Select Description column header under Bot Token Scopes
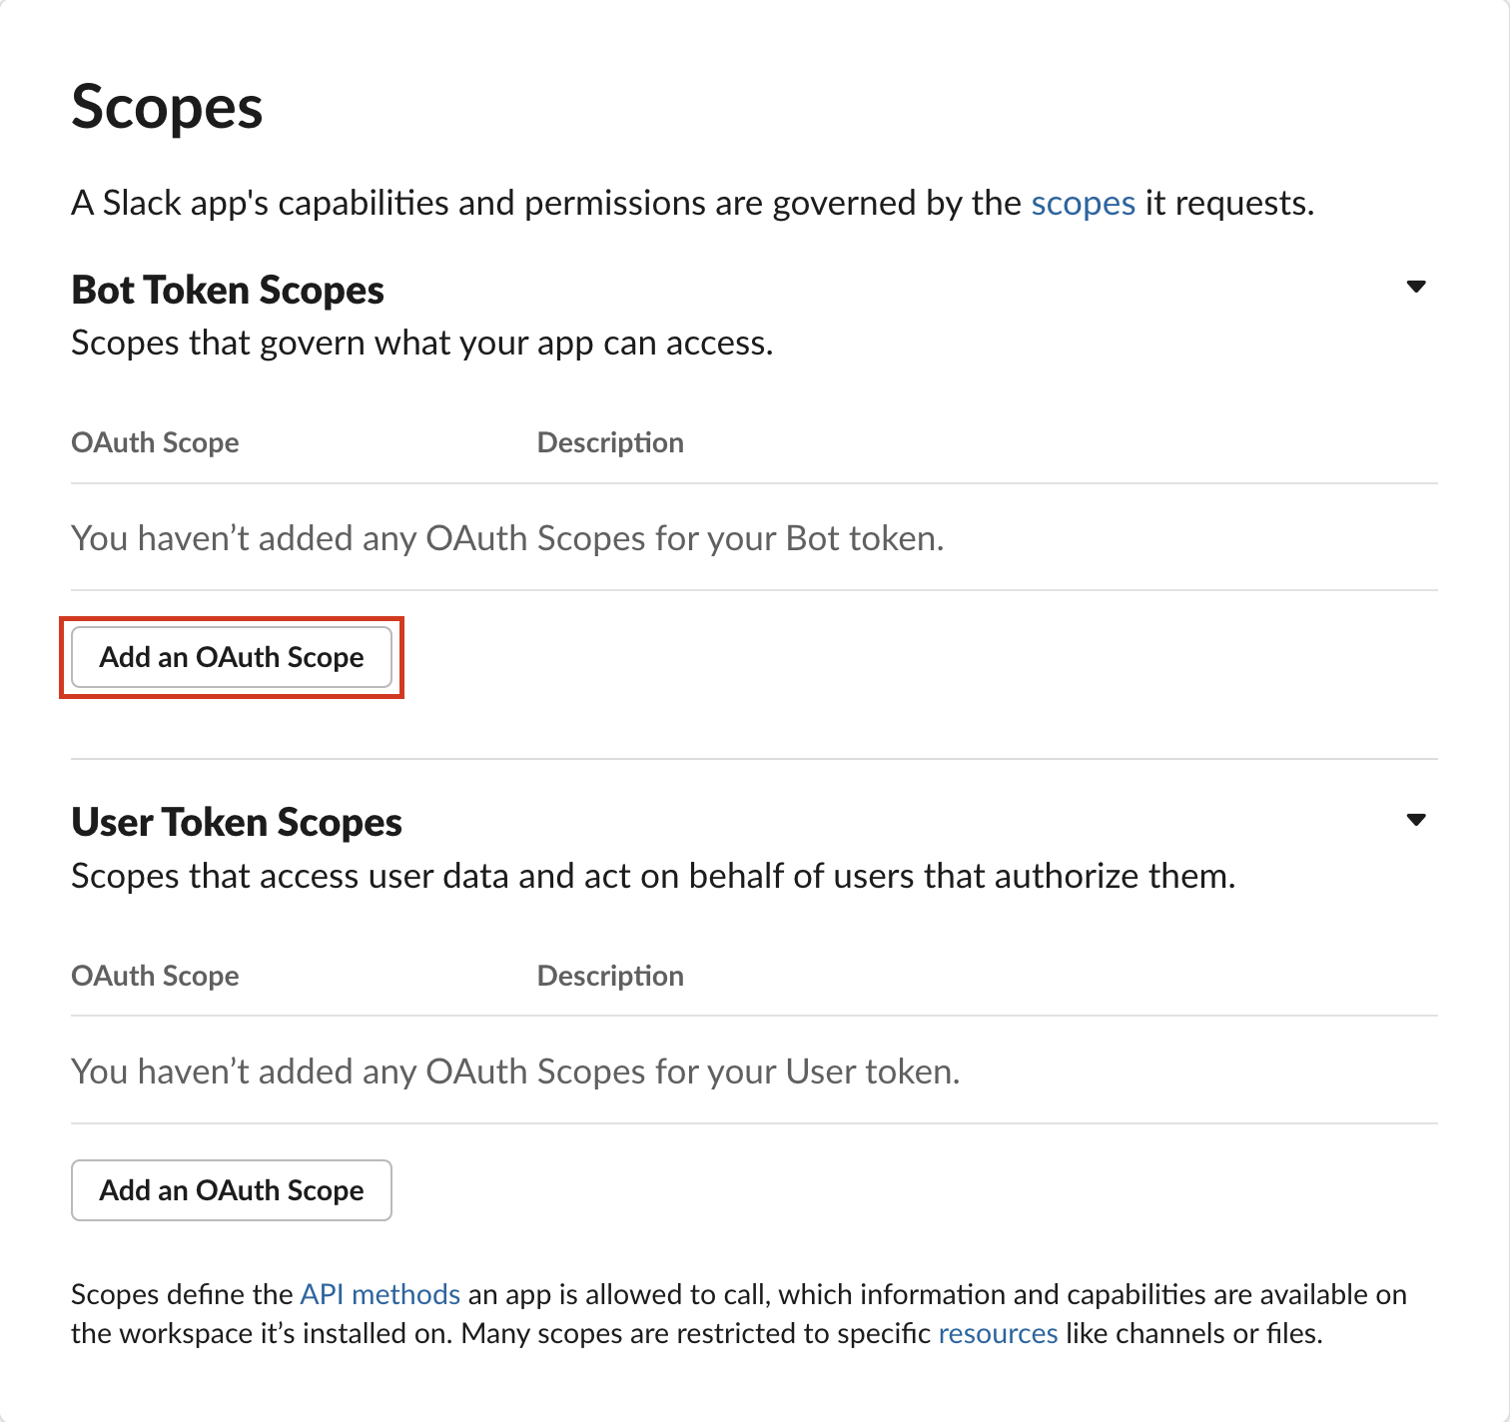This screenshot has width=1510, height=1422. 610,442
